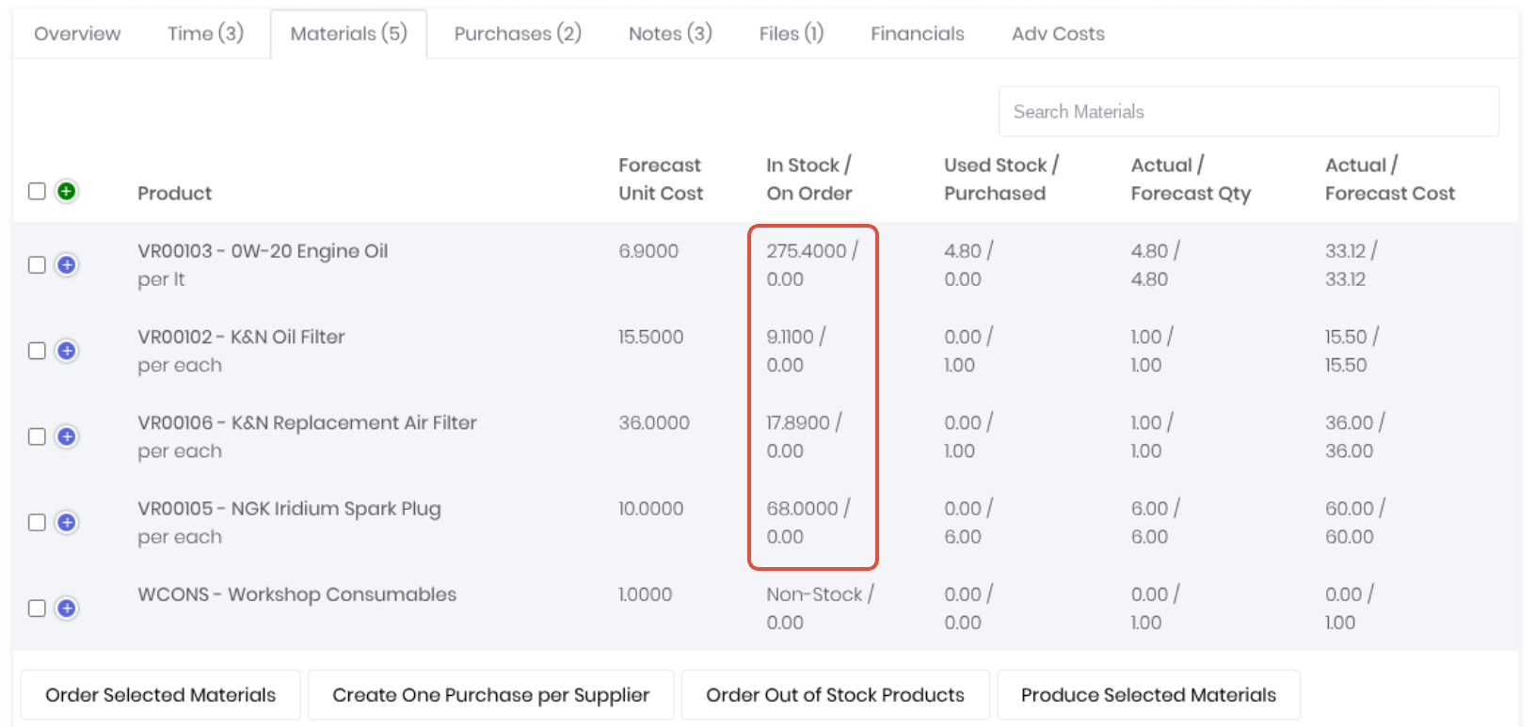Click the 17.8900 in-stock value
This screenshot has height=727, width=1536.
coord(798,422)
